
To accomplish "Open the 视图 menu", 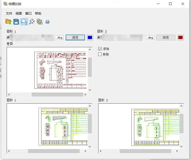I will point(19,14).
